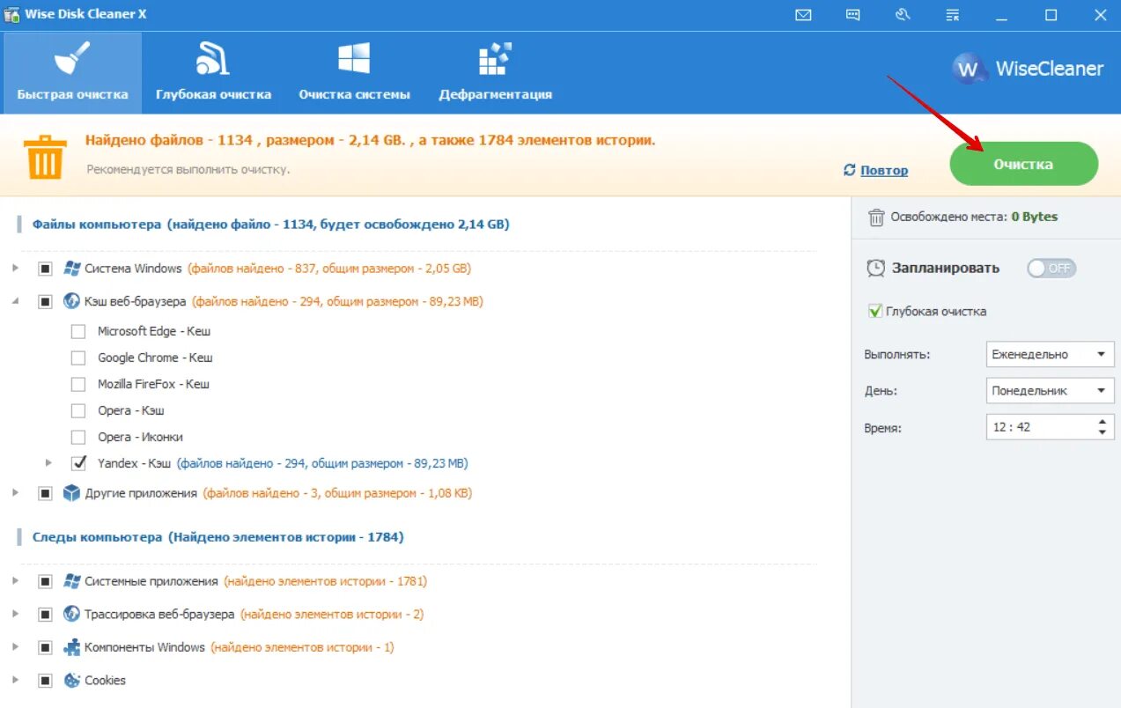Click the Следы компьютера section header
This screenshot has height=708, width=1121.
coord(218,536)
